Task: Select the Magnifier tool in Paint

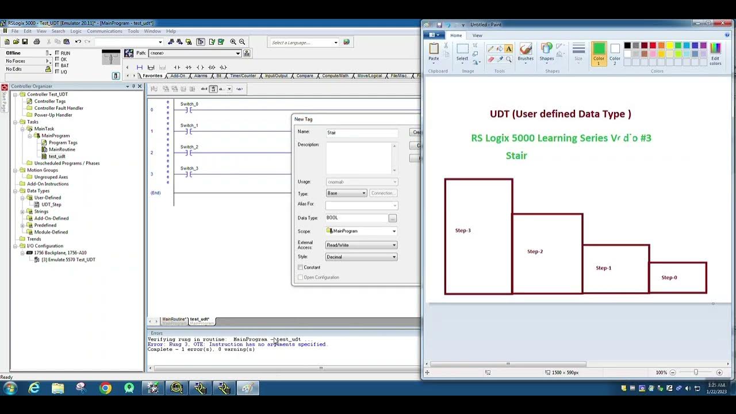Action: pyautogui.click(x=509, y=59)
